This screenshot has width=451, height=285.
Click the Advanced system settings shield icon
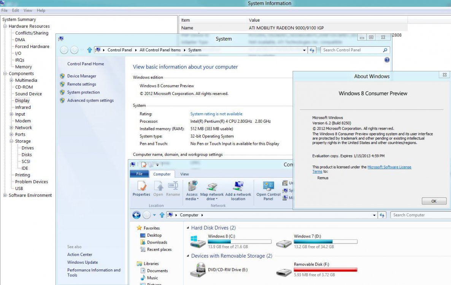[62, 100]
